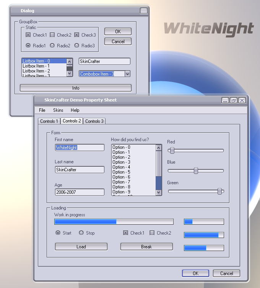Click the Blue slider handle

[x=196, y=171]
